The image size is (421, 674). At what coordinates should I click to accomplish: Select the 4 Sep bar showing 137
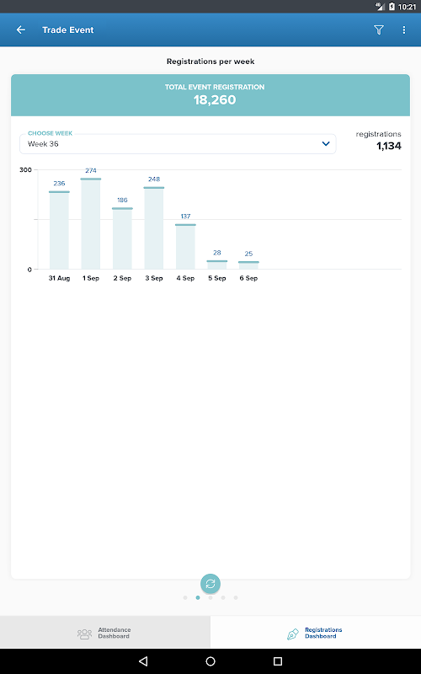coord(185,247)
